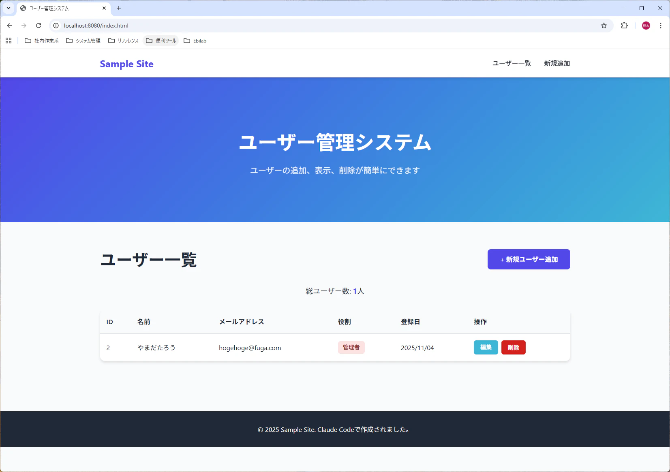Click the footer copyright text
This screenshot has height=472, width=670.
click(x=335, y=429)
